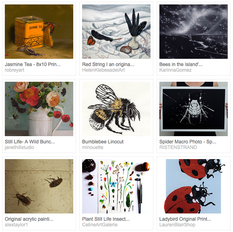Viewport: 233px width, 232px height.
Task: Visit the HelenKlebesadelArt shop link
Action: tap(103, 70)
